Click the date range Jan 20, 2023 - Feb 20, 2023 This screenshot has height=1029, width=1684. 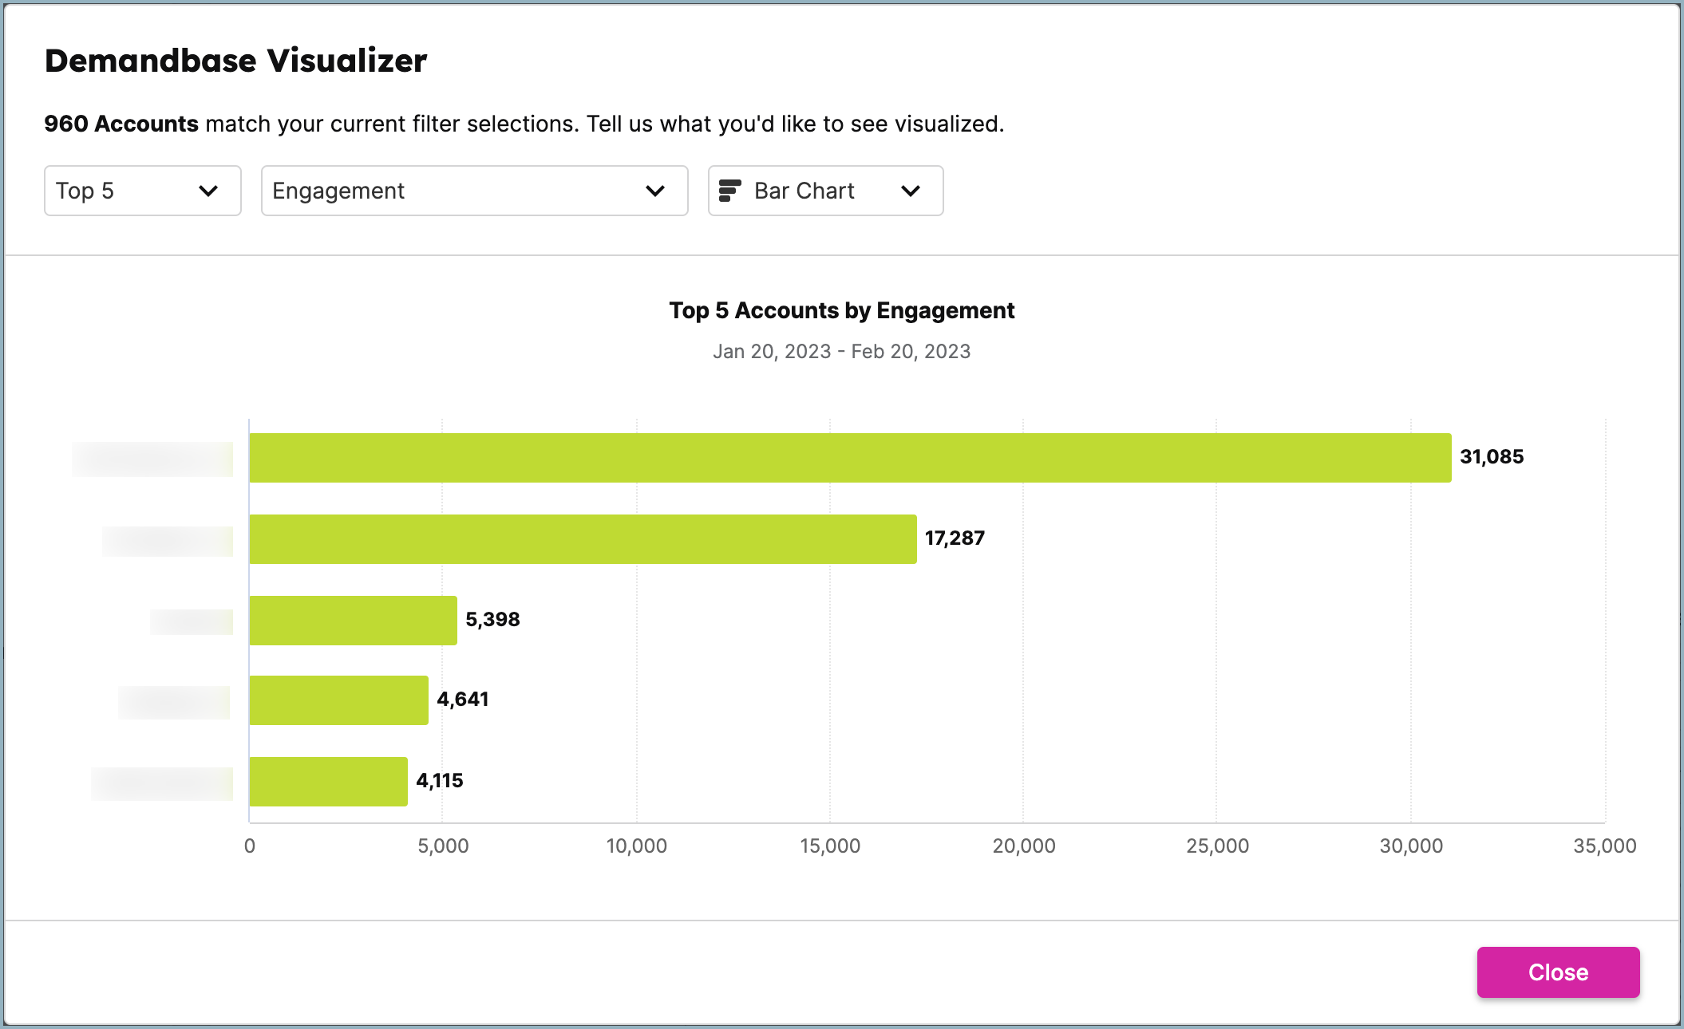842,352
